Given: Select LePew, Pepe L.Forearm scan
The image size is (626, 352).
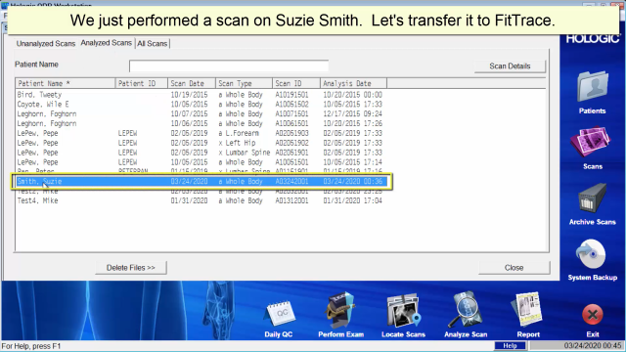Looking at the screenshot, I should click(x=201, y=133).
